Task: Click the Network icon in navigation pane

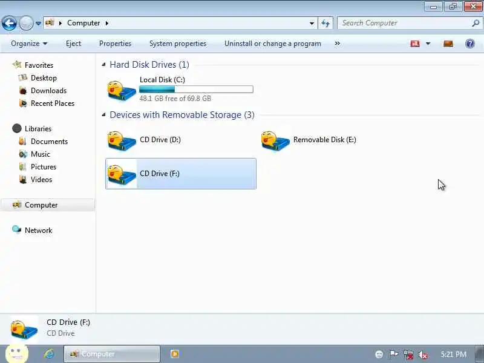Action: (x=16, y=230)
